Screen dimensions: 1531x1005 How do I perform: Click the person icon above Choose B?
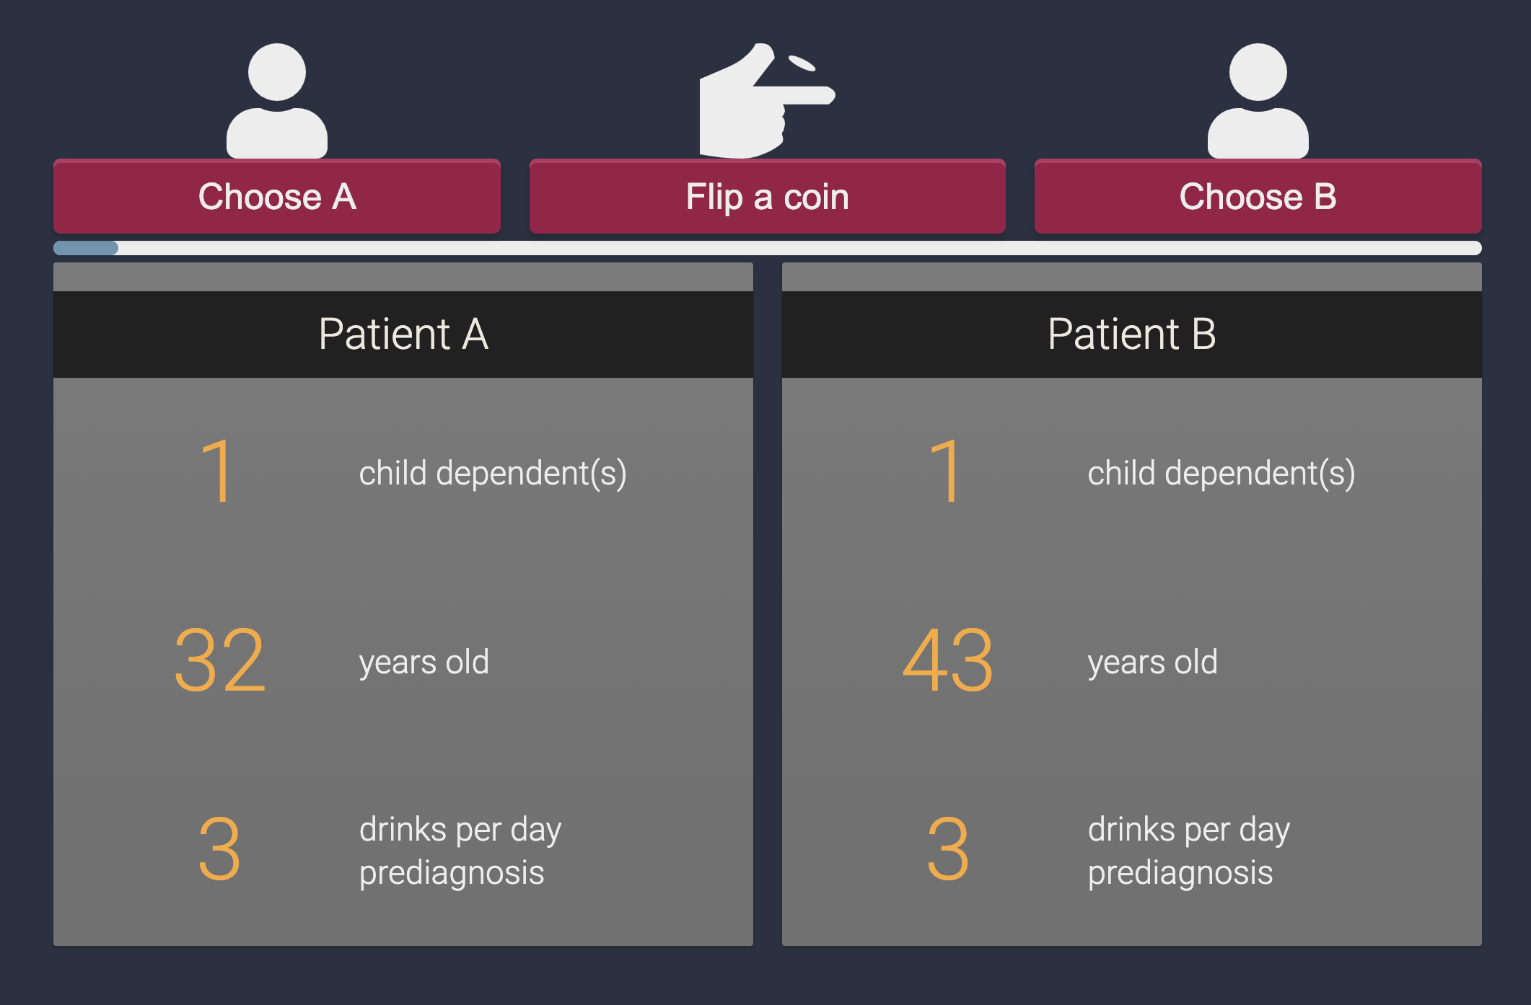click(1258, 101)
